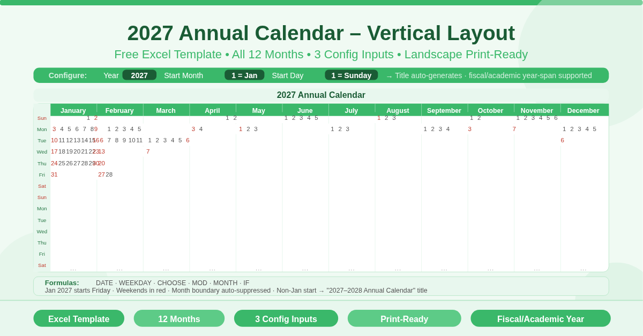
Task: Select the January month header
Action: [73, 110]
